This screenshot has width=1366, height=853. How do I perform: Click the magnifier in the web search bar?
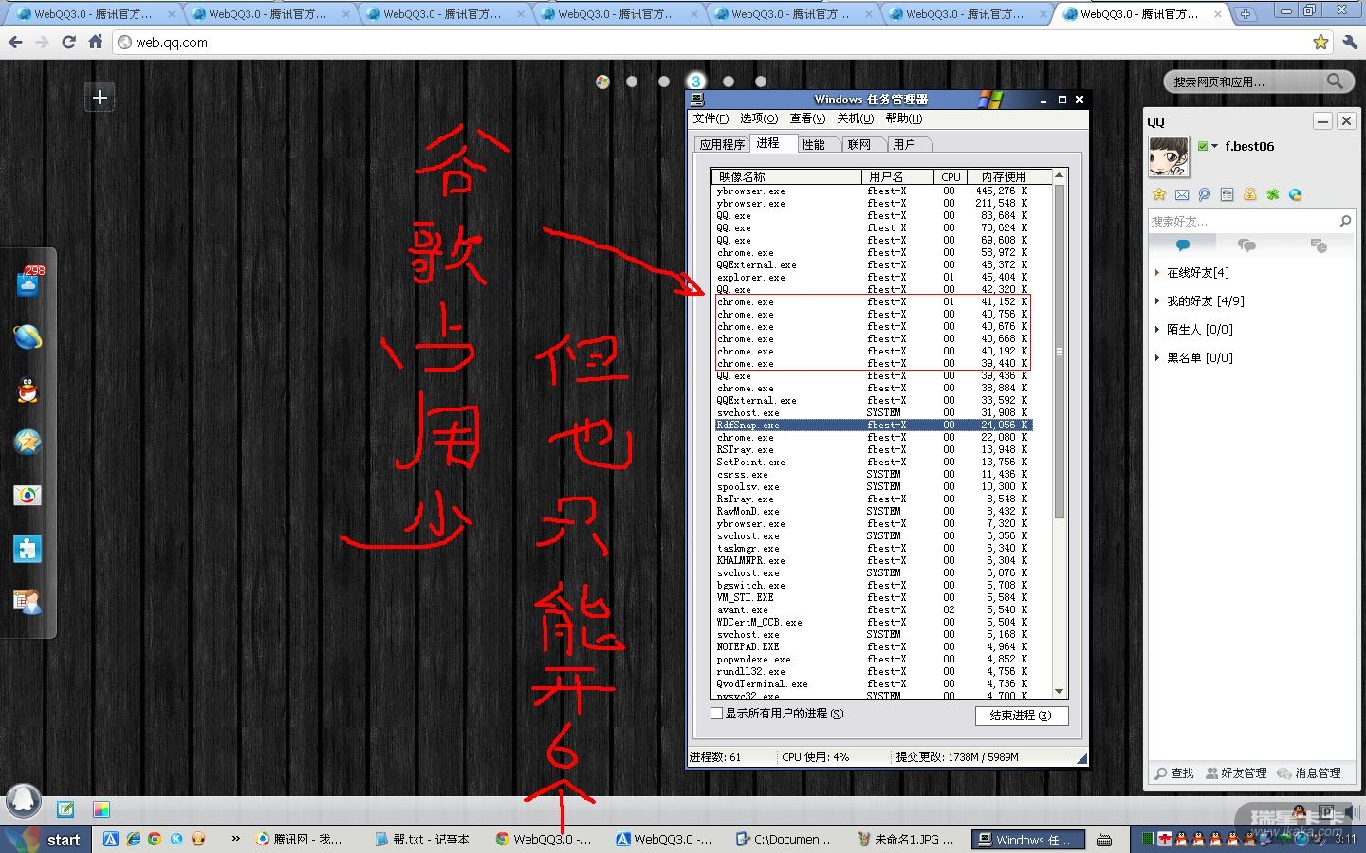[1335, 82]
